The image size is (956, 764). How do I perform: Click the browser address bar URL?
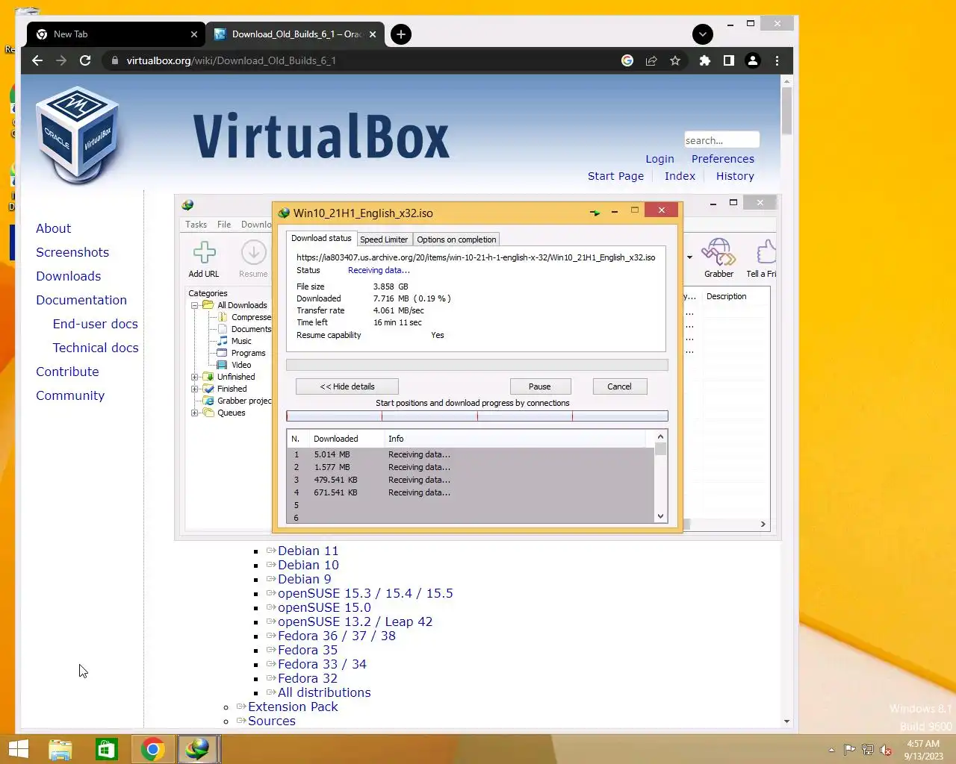click(231, 60)
